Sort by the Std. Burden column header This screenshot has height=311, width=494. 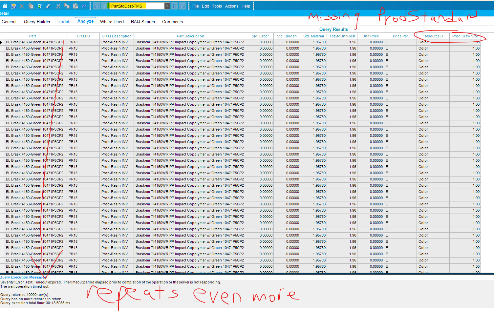[287, 36]
